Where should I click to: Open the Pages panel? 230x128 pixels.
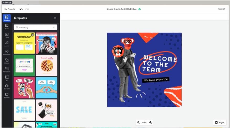[x=220, y=123]
